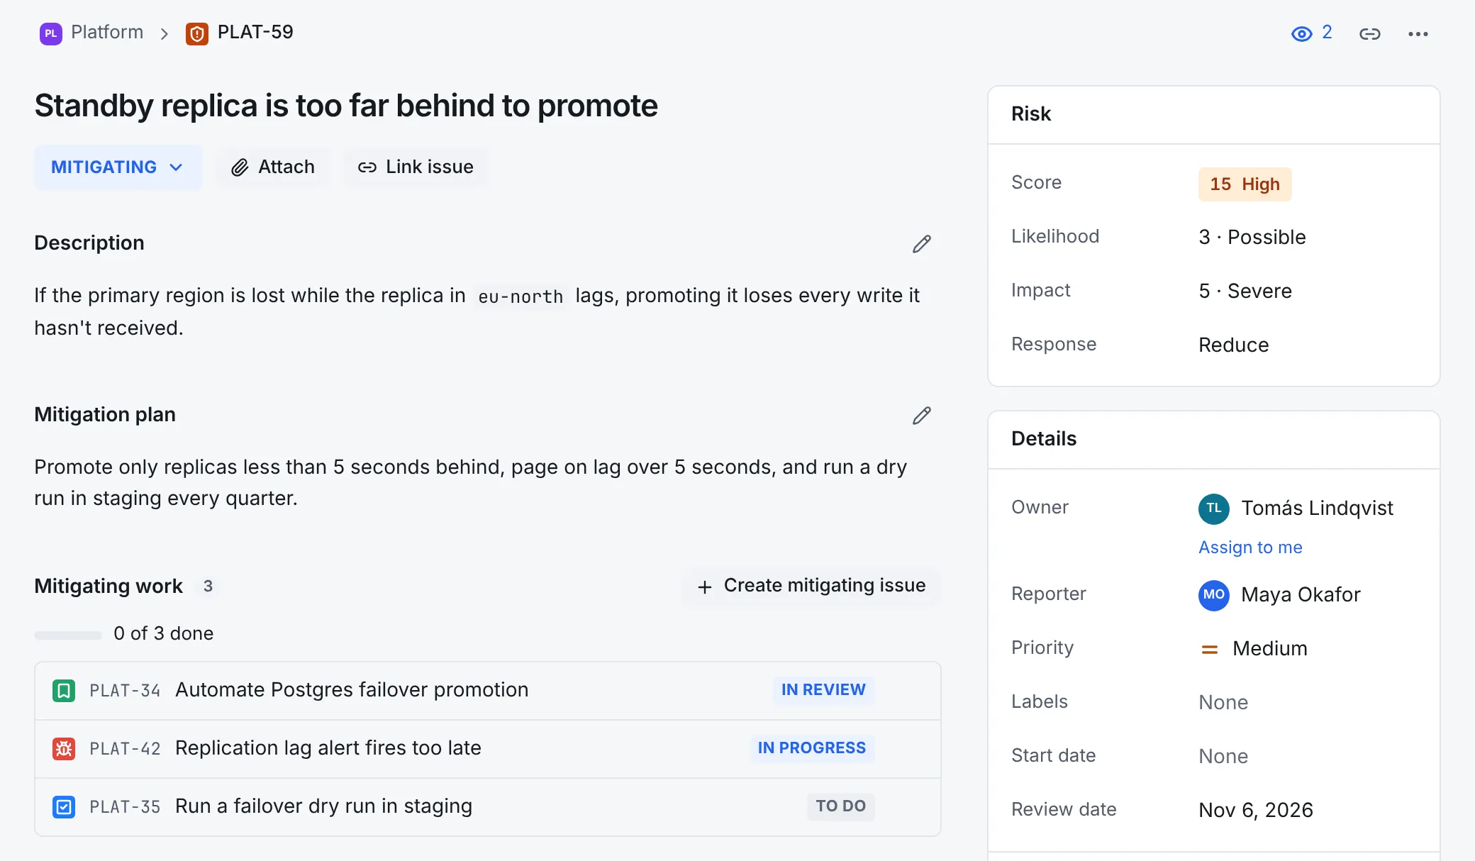Click the PLAT-59 breadcrumb key
The height and width of the screenshot is (861, 1475).
tap(255, 33)
